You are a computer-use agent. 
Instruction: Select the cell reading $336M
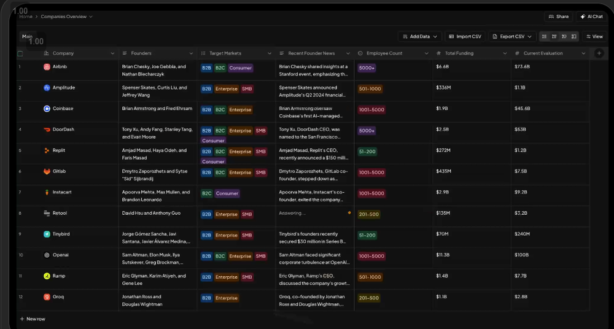tap(472, 91)
